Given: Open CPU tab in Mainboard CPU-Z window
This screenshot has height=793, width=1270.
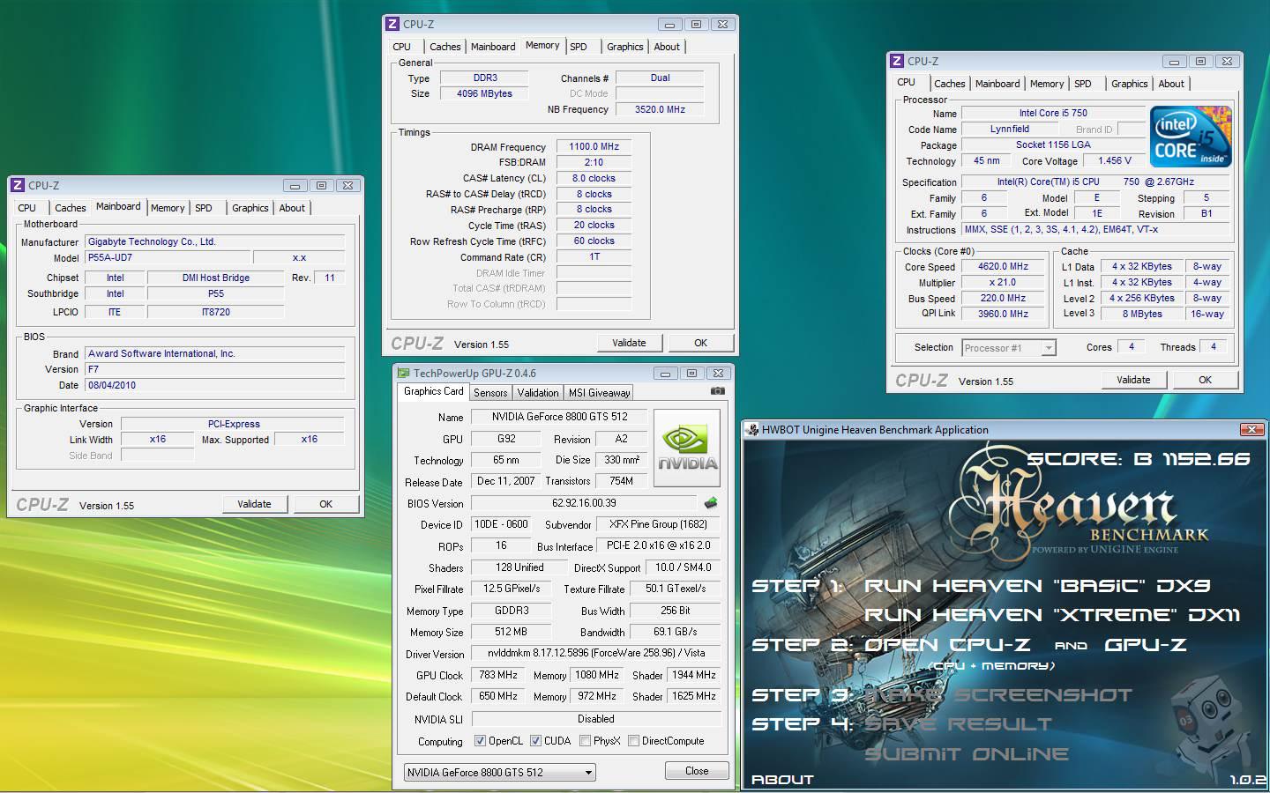Looking at the screenshot, I should click(27, 208).
